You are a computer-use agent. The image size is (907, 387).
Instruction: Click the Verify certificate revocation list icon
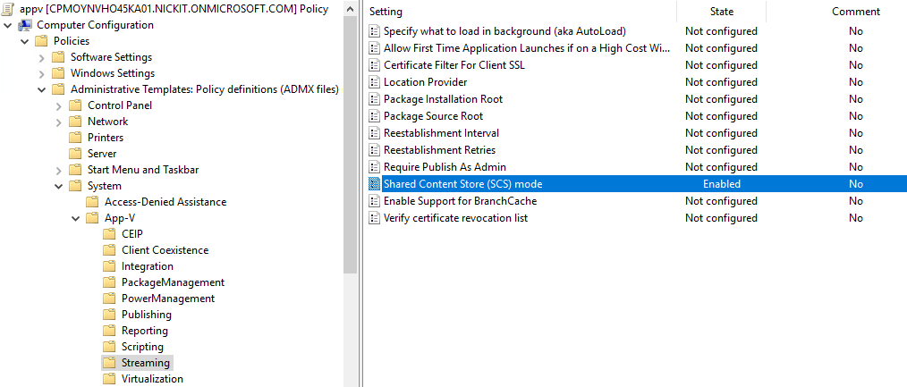(374, 218)
